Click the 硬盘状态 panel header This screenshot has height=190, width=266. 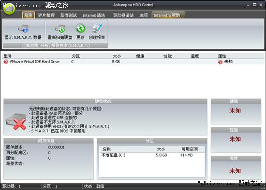coord(105,101)
